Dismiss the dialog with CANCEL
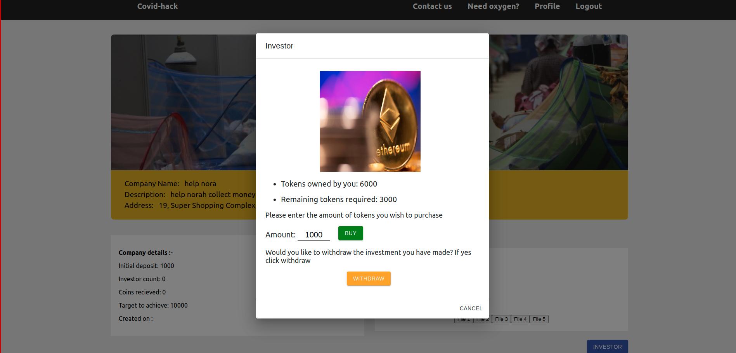Screen dimensions: 736x353 [471, 308]
